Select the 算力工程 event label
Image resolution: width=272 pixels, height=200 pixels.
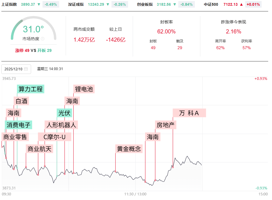pos(31,89)
